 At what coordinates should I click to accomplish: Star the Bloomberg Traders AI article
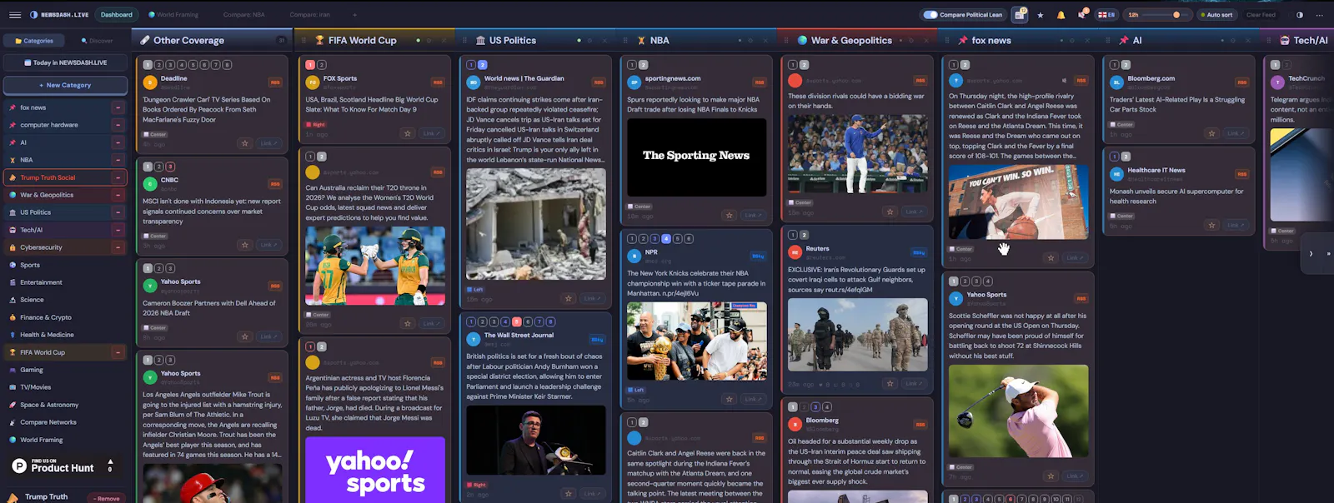pos(1212,133)
